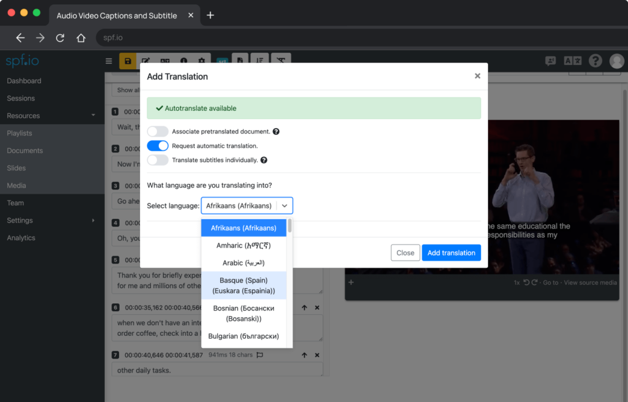Click the Add translation button
This screenshot has width=628, height=402.
tap(451, 252)
